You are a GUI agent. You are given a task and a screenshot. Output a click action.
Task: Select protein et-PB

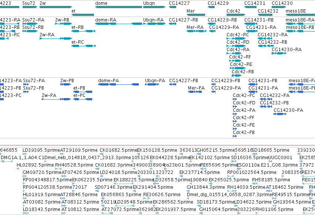pos(83,92)
